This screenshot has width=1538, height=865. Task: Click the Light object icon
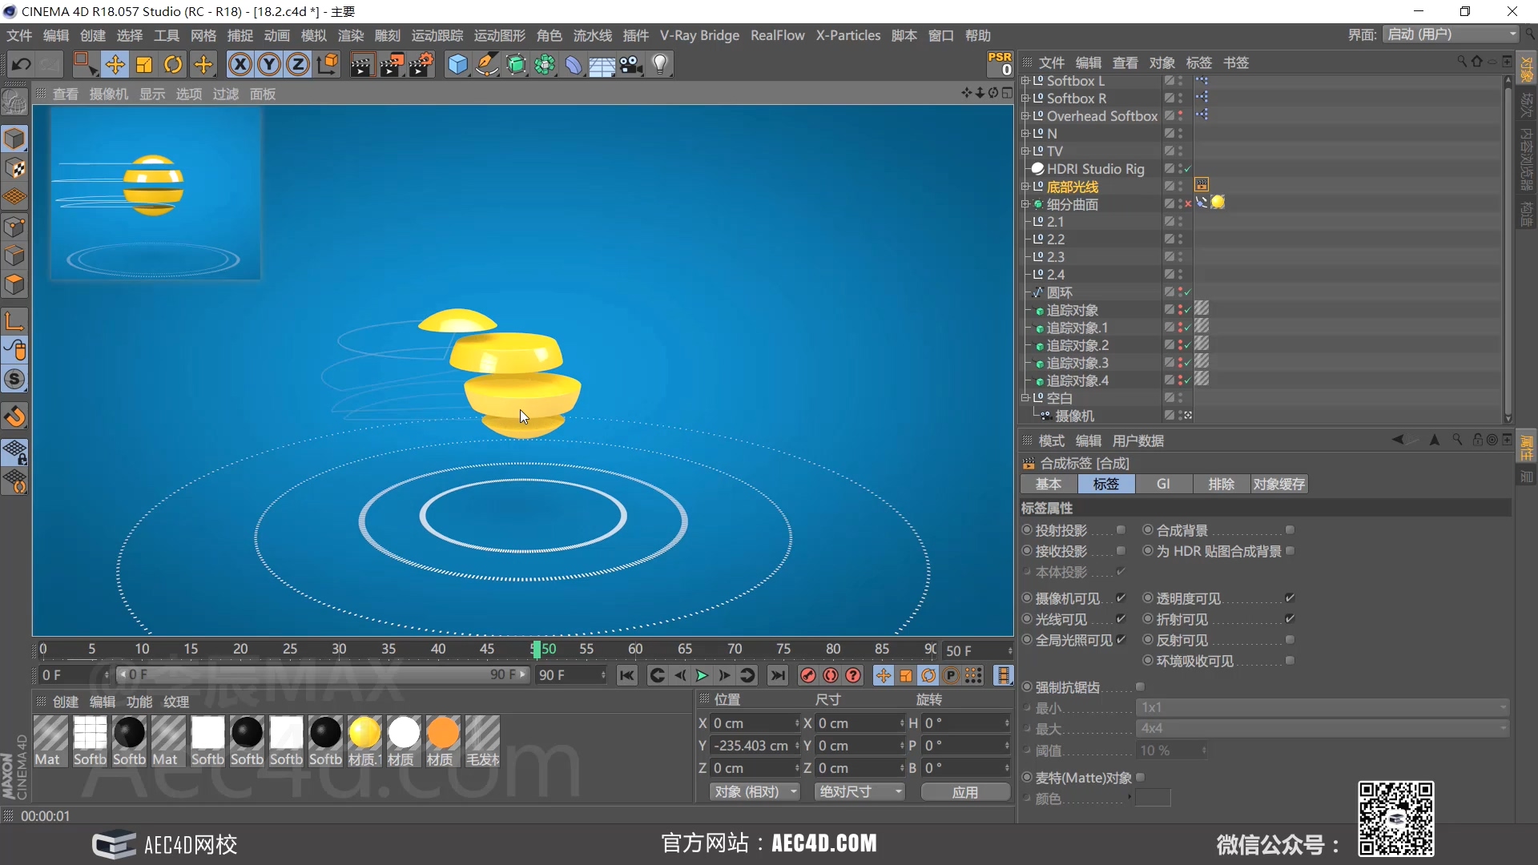tap(660, 65)
